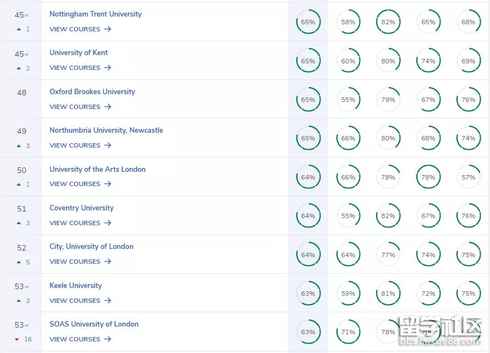Image resolution: width=490 pixels, height=353 pixels.
Task: Open the University of Kent link
Action: pos(79,52)
